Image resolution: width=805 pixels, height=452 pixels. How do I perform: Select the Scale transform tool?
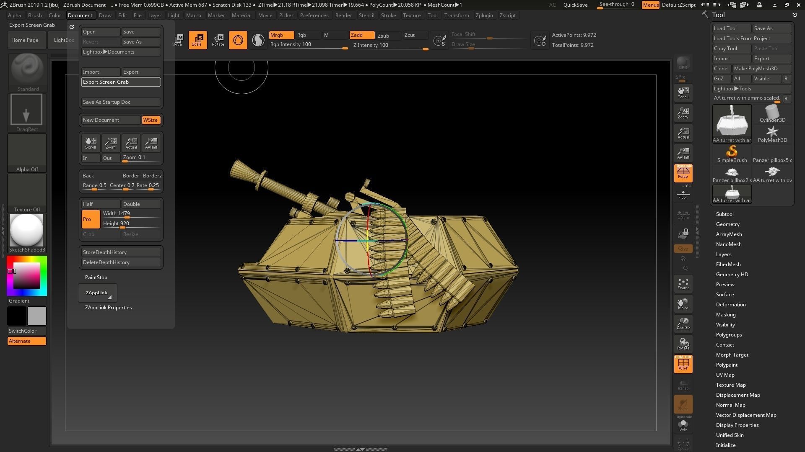coord(197,40)
